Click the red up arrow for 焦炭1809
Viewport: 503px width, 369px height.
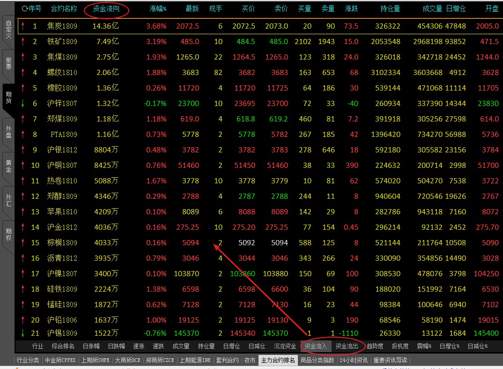click(x=22, y=26)
